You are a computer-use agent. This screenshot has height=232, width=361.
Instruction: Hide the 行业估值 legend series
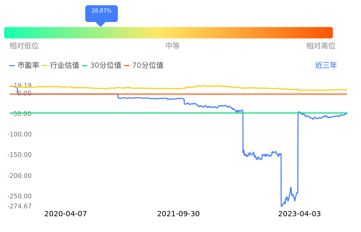click(61, 66)
